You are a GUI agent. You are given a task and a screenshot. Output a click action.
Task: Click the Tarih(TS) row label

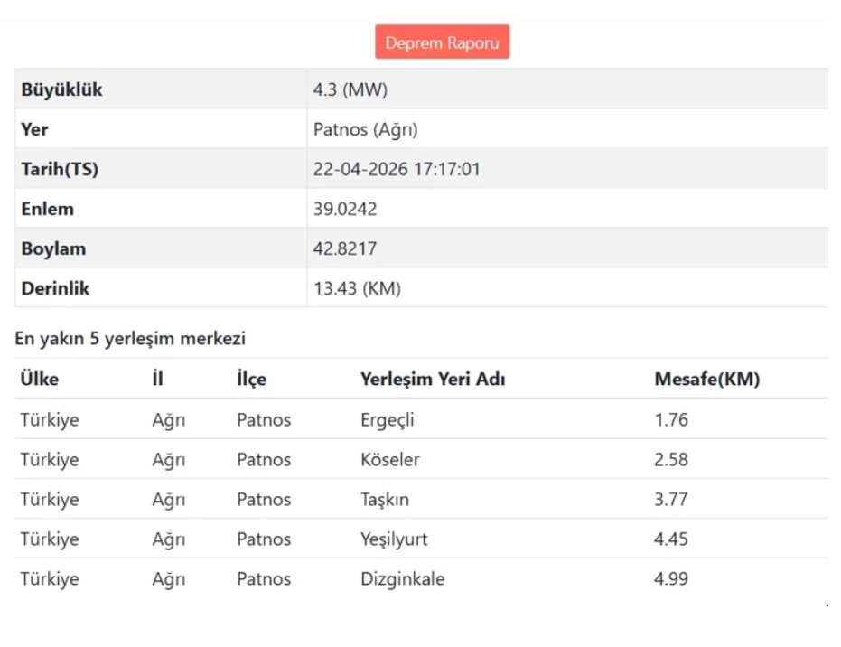[x=60, y=169]
